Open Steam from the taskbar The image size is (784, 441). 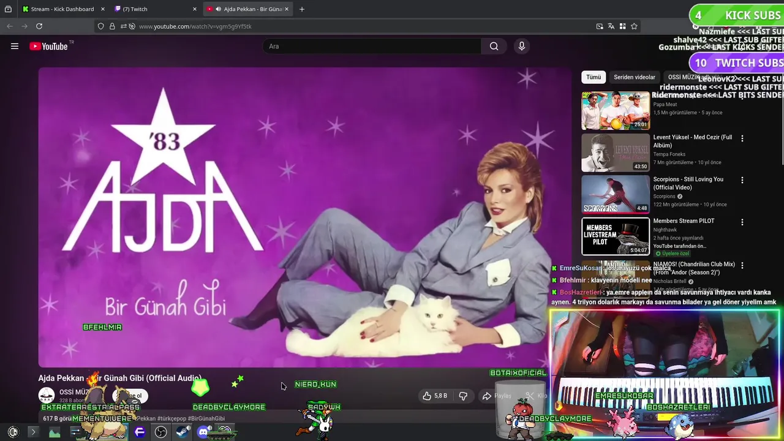pyautogui.click(x=183, y=432)
